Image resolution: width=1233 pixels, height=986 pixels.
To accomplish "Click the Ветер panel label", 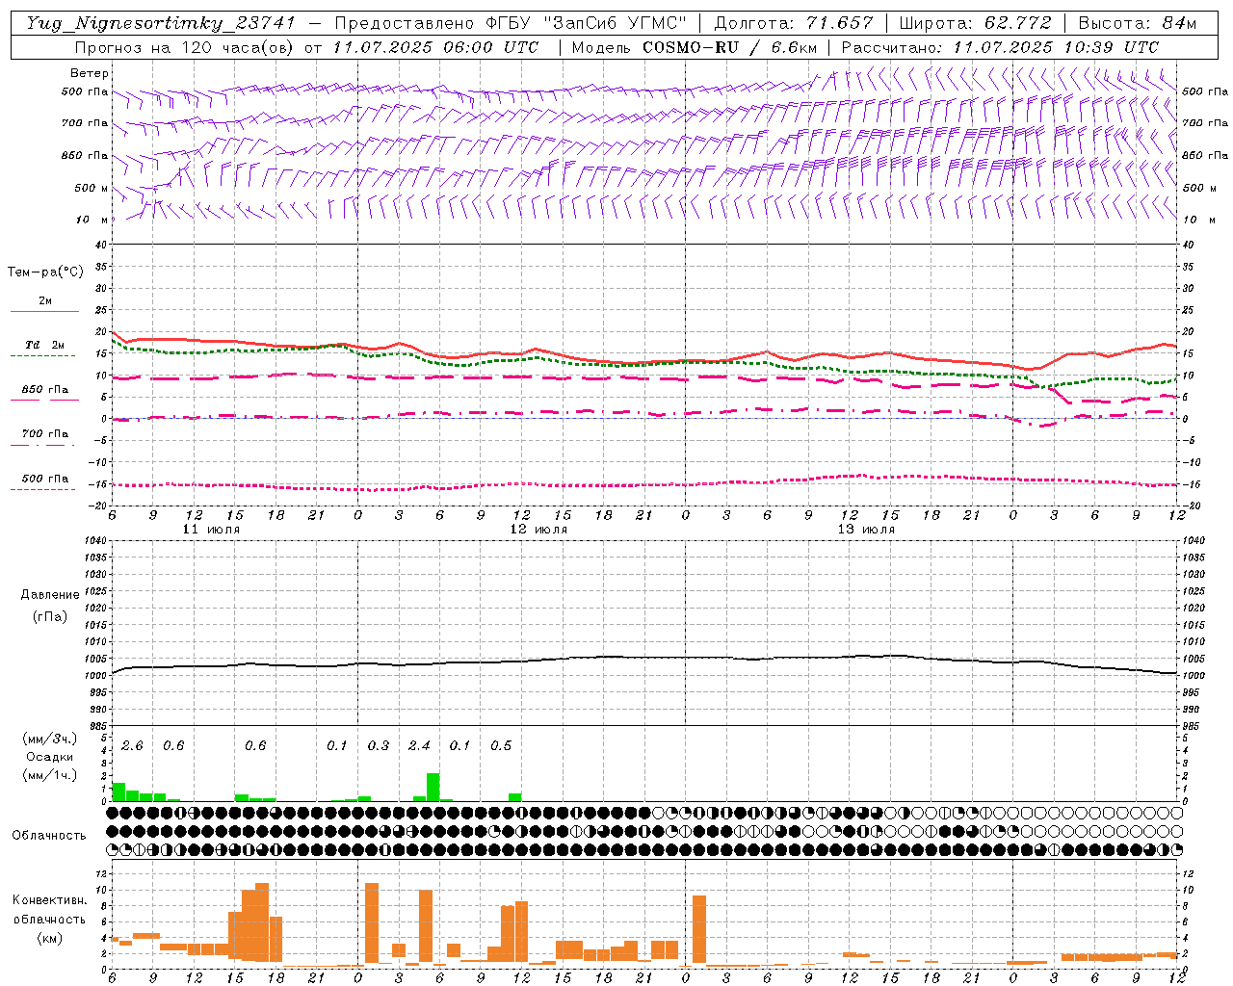I will pyautogui.click(x=90, y=73).
